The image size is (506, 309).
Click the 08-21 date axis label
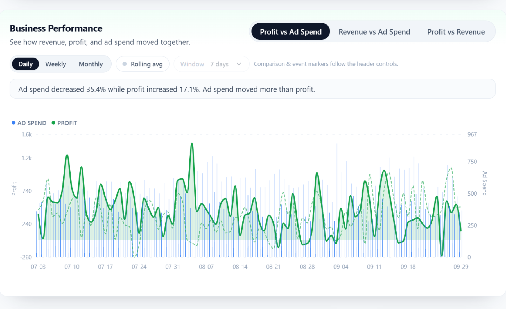[274, 267]
